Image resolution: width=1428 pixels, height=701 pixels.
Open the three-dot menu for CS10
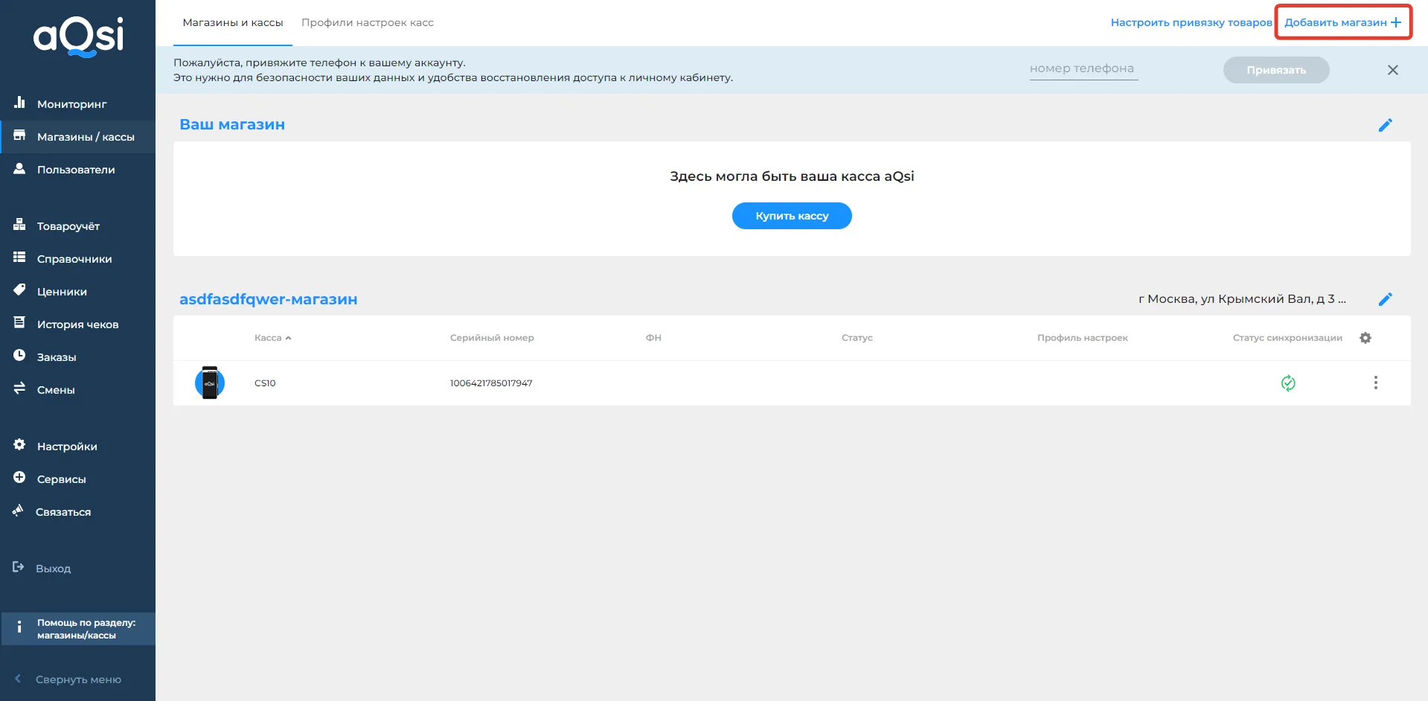coord(1375,382)
